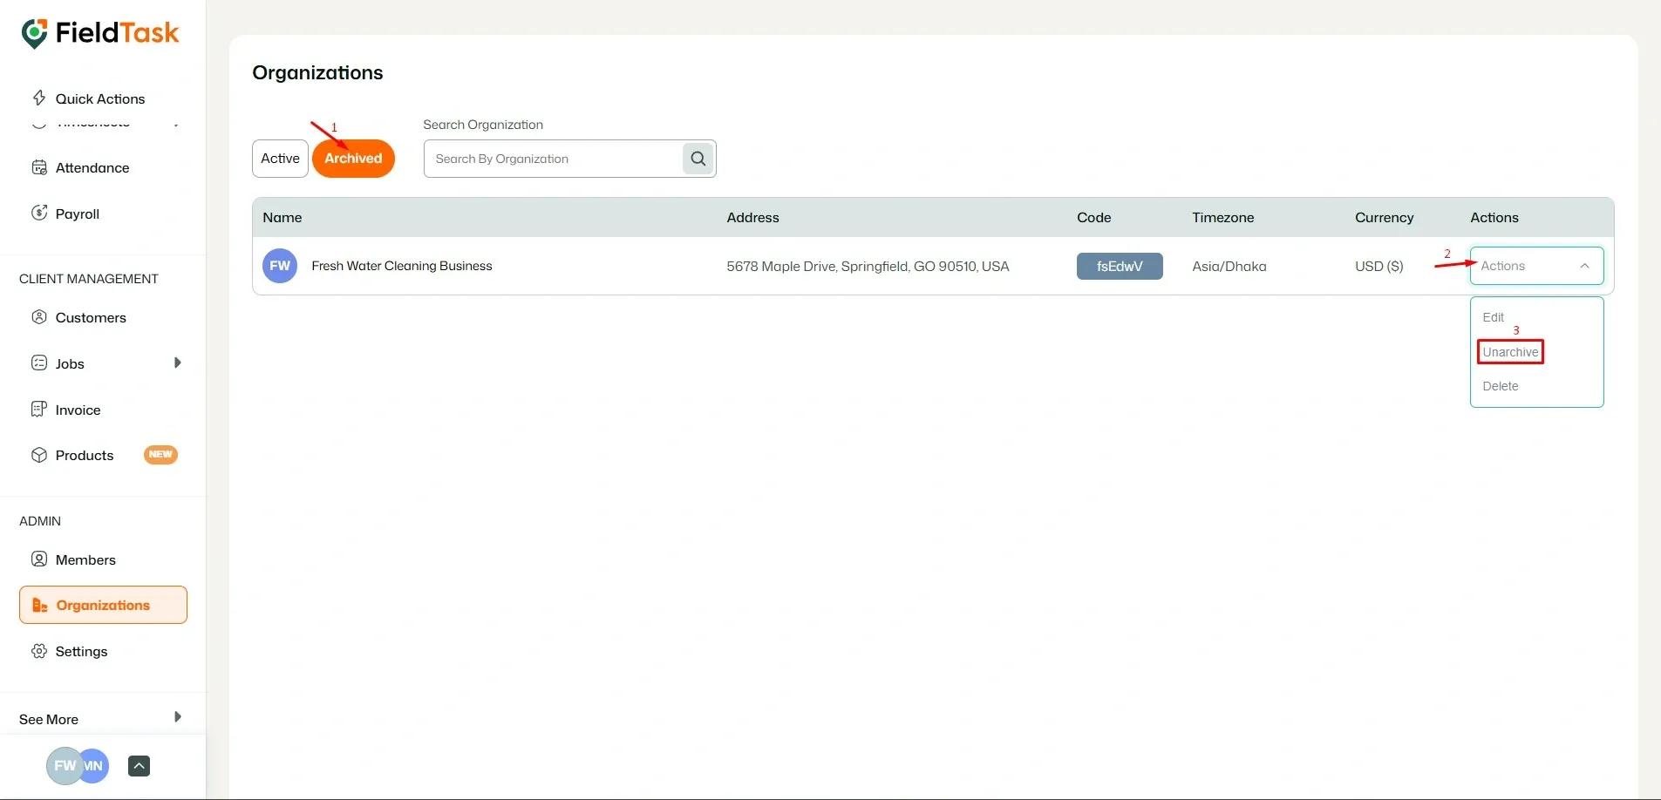
Task: Click the address 5678 Maple Drive cell
Action: [x=868, y=266]
